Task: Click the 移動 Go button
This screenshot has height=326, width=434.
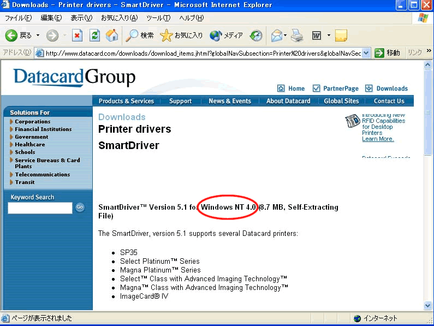Action: point(387,52)
